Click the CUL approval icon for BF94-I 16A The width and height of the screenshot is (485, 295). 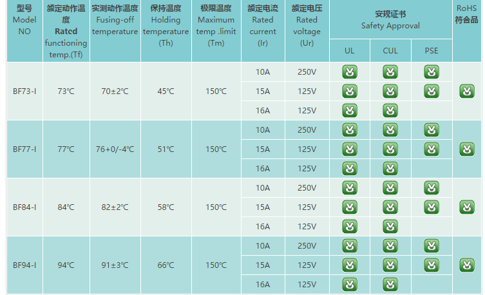point(390,284)
